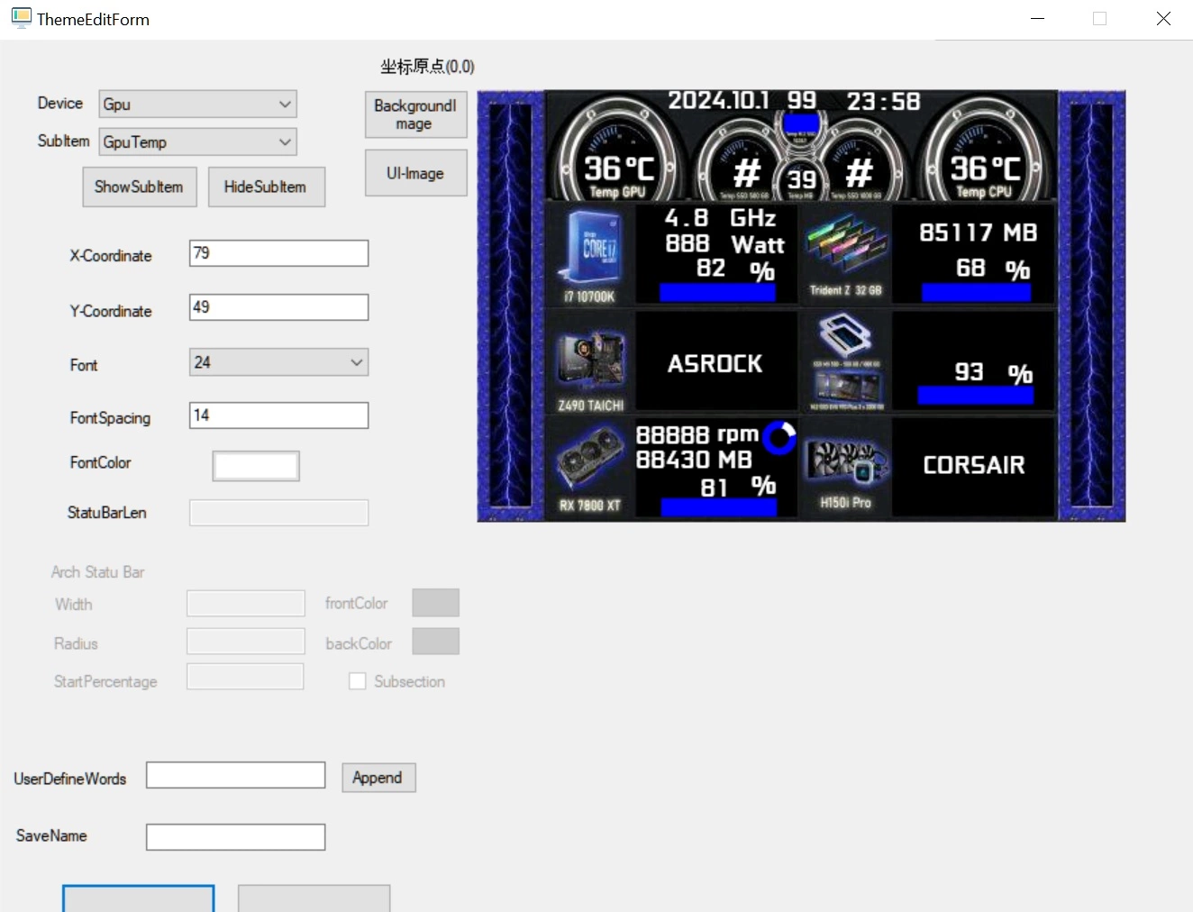Click the blue circular fan arc indicator

point(779,438)
